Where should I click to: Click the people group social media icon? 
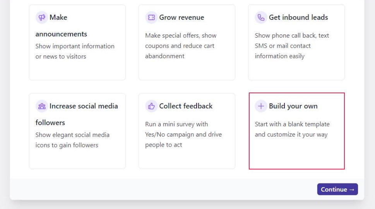coord(42,106)
